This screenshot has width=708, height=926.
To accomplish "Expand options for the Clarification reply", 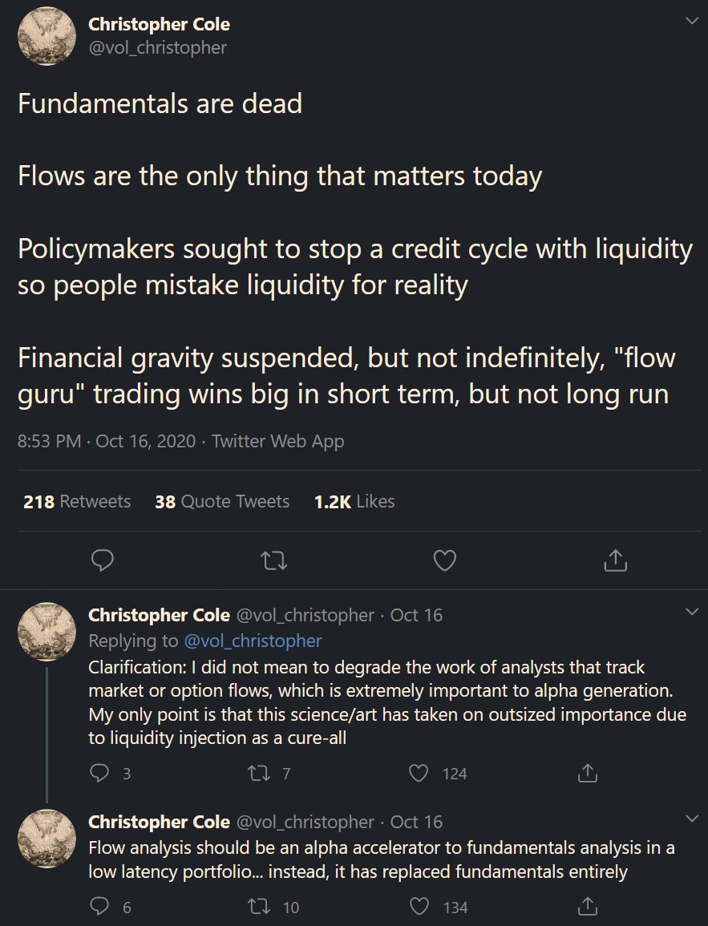I will point(690,612).
